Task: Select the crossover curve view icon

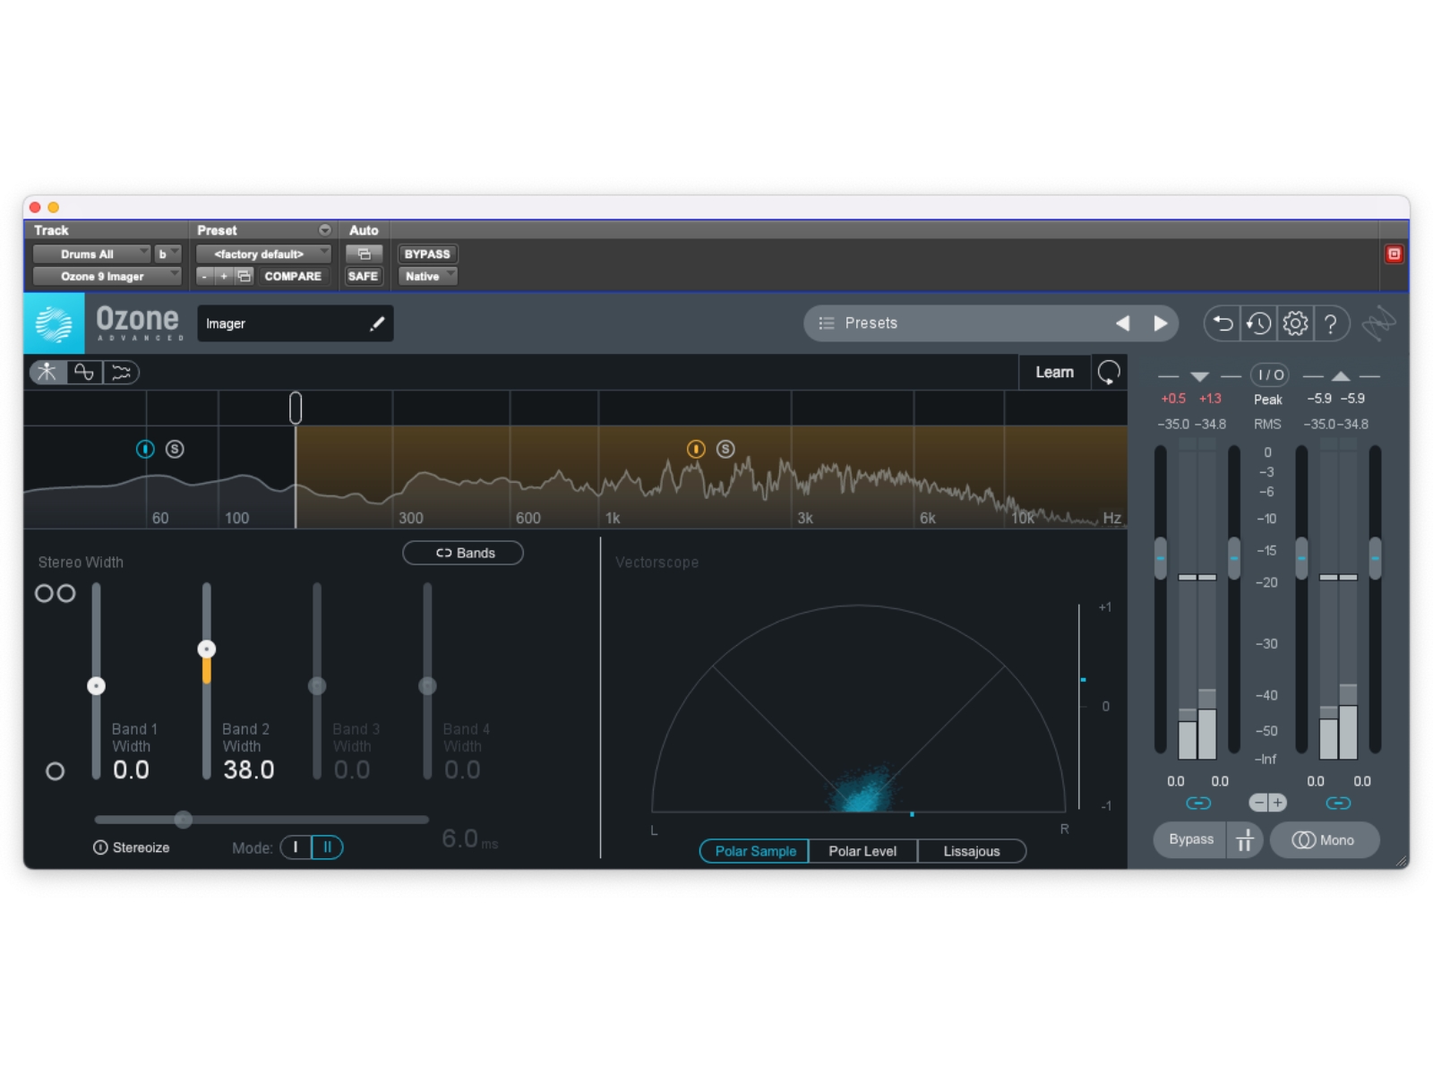Action: pos(84,372)
